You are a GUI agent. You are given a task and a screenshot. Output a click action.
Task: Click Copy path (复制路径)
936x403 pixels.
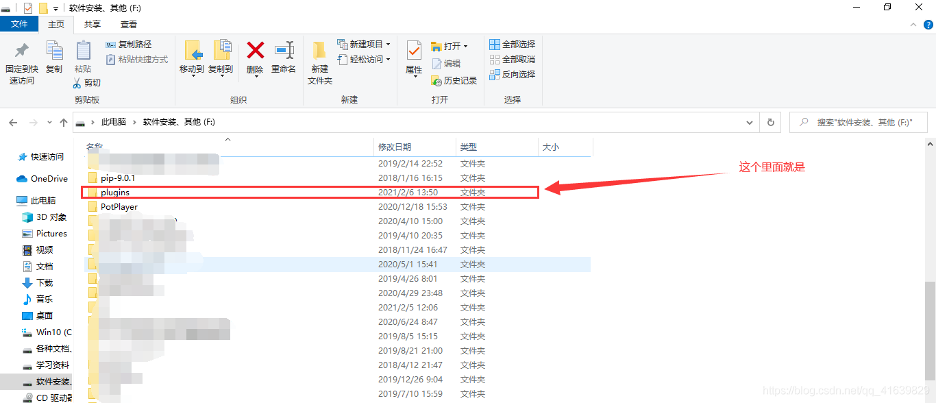(x=129, y=45)
